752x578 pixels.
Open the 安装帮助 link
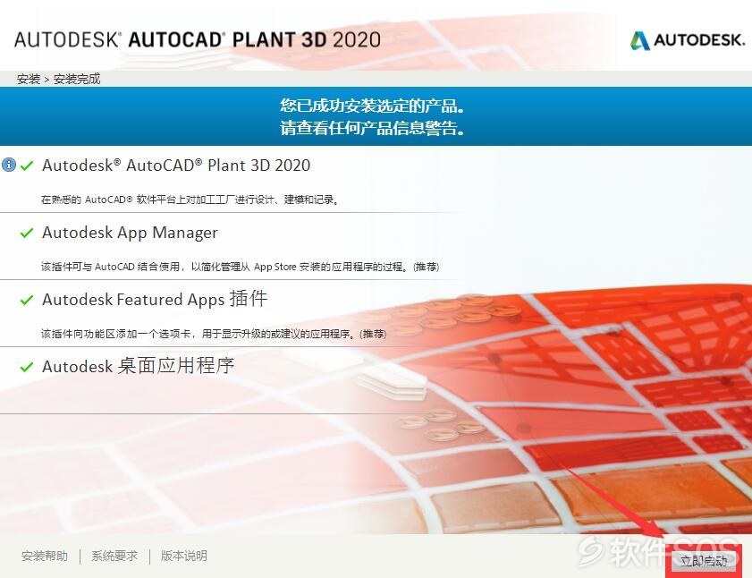click(x=45, y=556)
